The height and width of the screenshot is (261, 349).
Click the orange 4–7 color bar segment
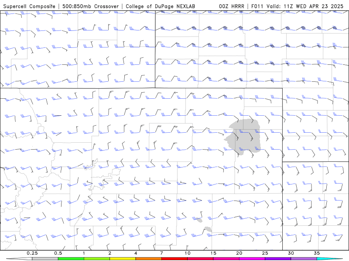[x=148, y=259]
